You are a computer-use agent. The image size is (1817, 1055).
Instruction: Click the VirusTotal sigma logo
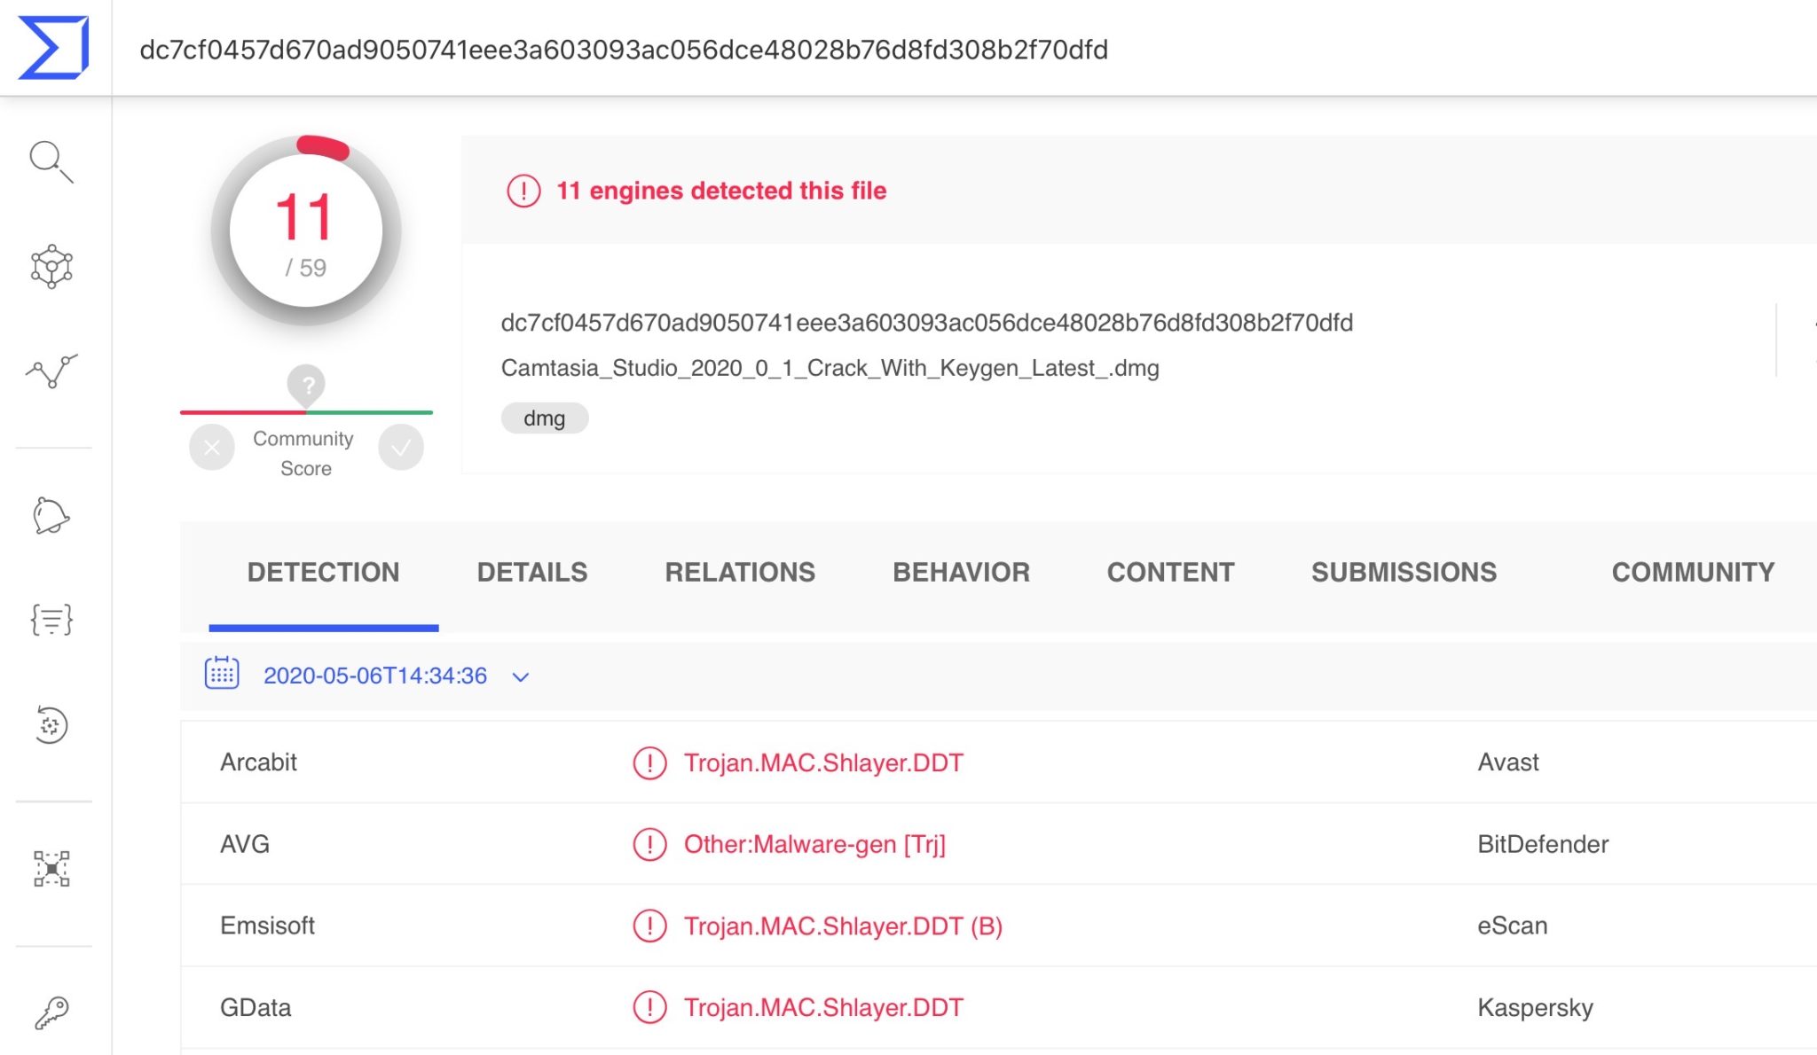53,48
